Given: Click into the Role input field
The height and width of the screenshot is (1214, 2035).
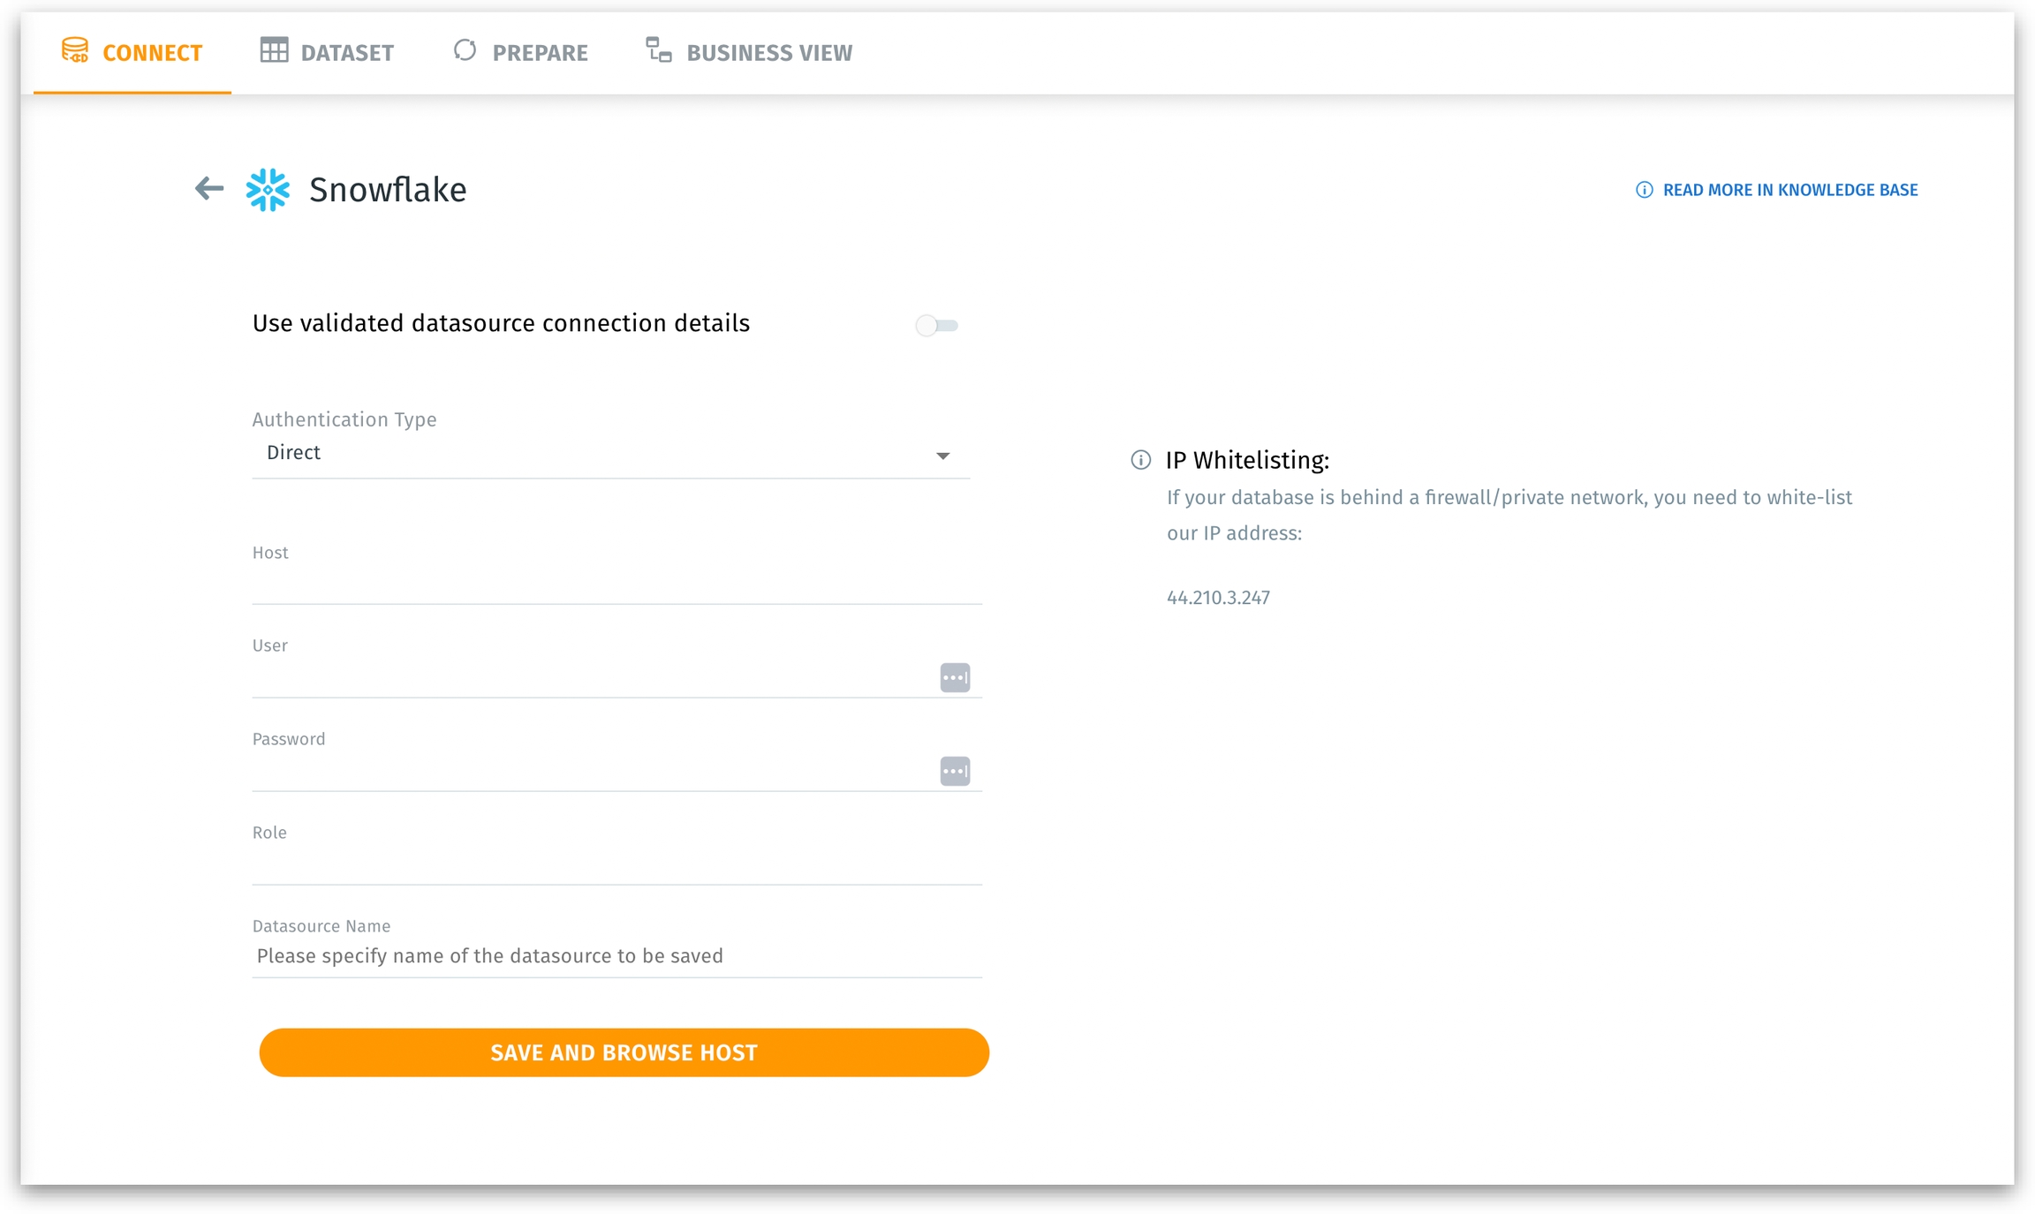Looking at the screenshot, I should pyautogui.click(x=616, y=864).
